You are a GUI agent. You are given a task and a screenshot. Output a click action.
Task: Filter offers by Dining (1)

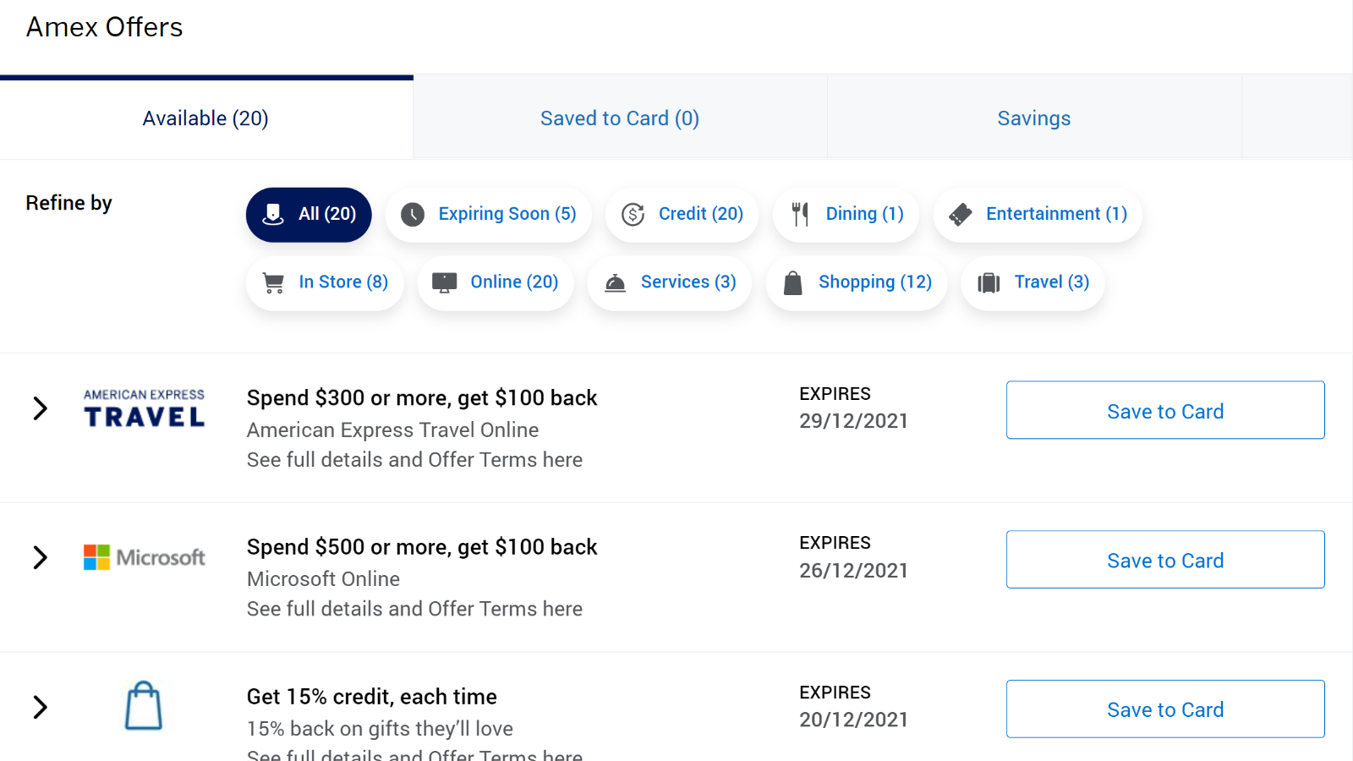pos(846,215)
